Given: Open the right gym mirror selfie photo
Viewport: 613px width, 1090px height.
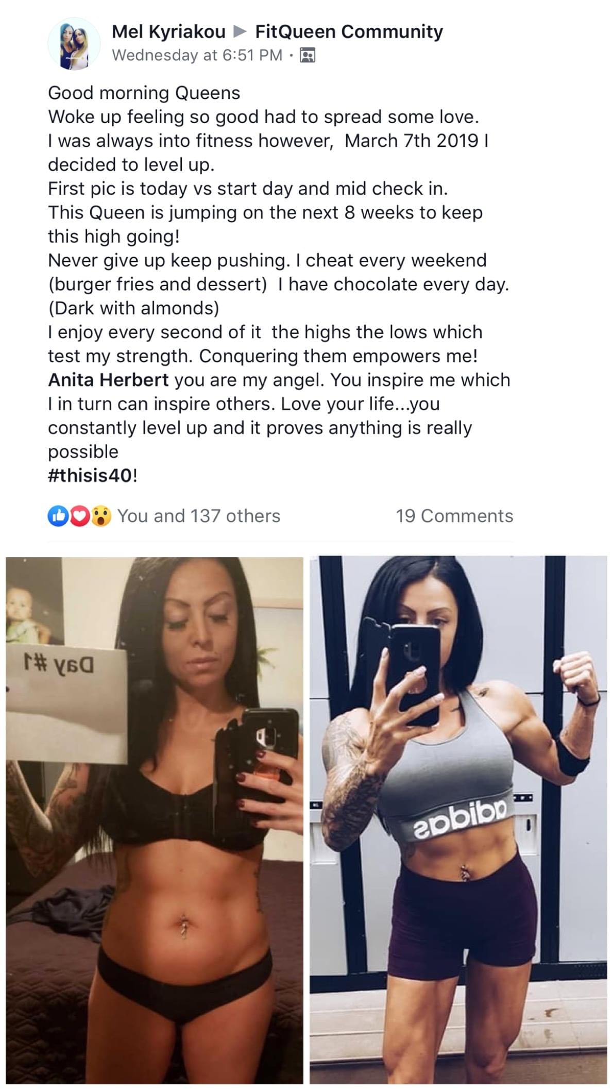Looking at the screenshot, I should [x=458, y=823].
